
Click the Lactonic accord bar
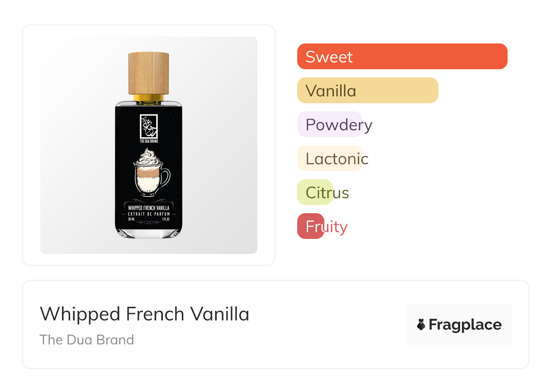pos(329,158)
